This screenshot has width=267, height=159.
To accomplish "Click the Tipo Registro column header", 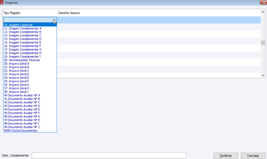I will coord(30,13).
